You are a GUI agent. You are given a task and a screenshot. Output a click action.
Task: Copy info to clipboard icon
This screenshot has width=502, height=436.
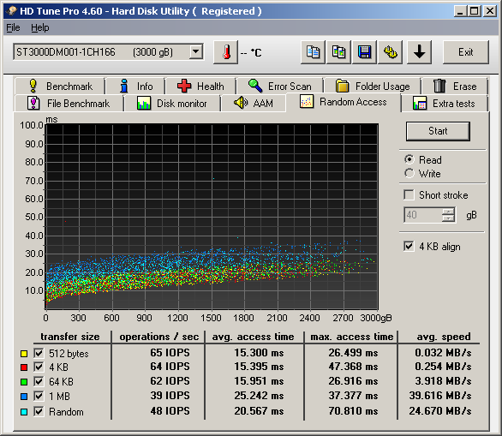(313, 52)
